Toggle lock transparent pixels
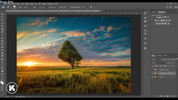178x100 pixels. (156, 66)
